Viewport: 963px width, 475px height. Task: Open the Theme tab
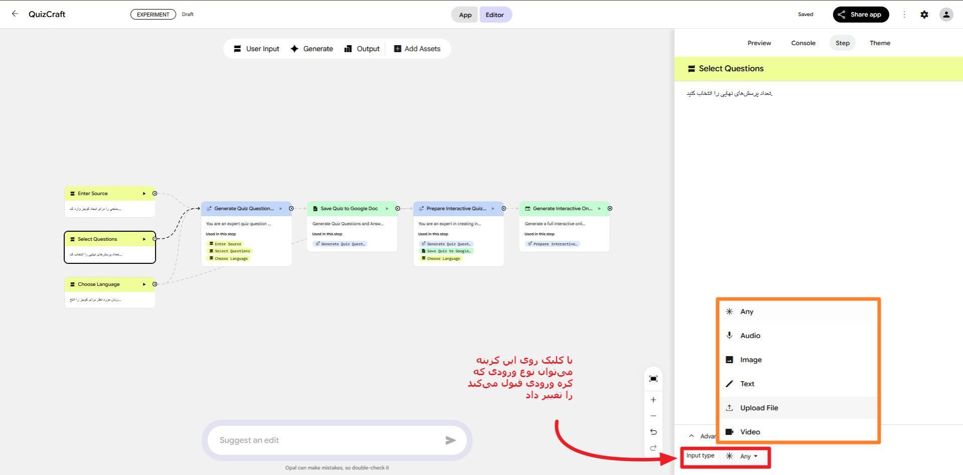coord(880,43)
